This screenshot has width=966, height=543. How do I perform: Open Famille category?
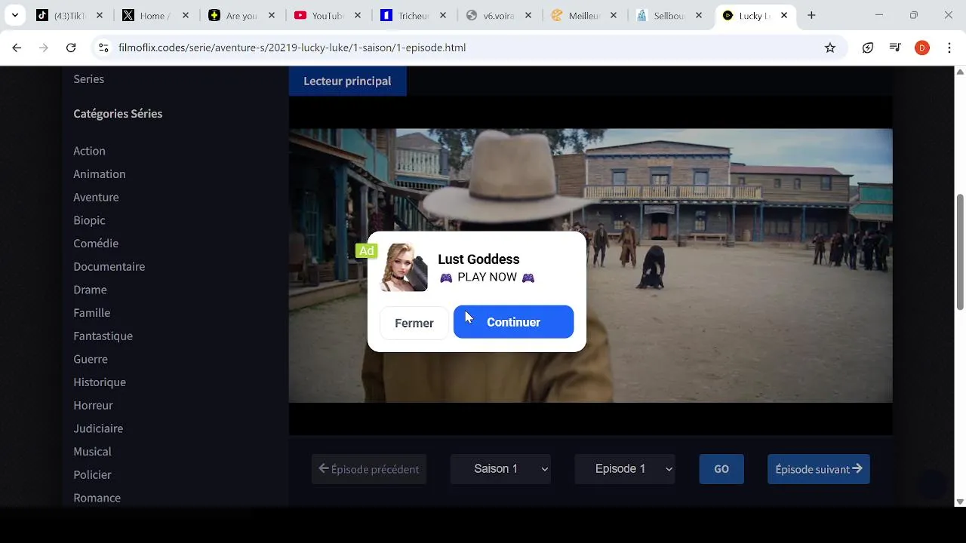pos(91,313)
